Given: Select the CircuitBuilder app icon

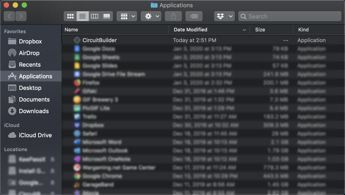Looking at the screenshot, I should [77, 40].
